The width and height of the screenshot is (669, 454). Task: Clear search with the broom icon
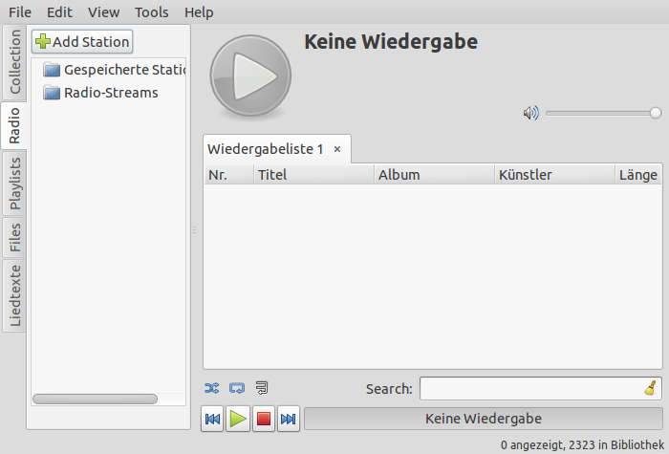pyautogui.click(x=650, y=388)
